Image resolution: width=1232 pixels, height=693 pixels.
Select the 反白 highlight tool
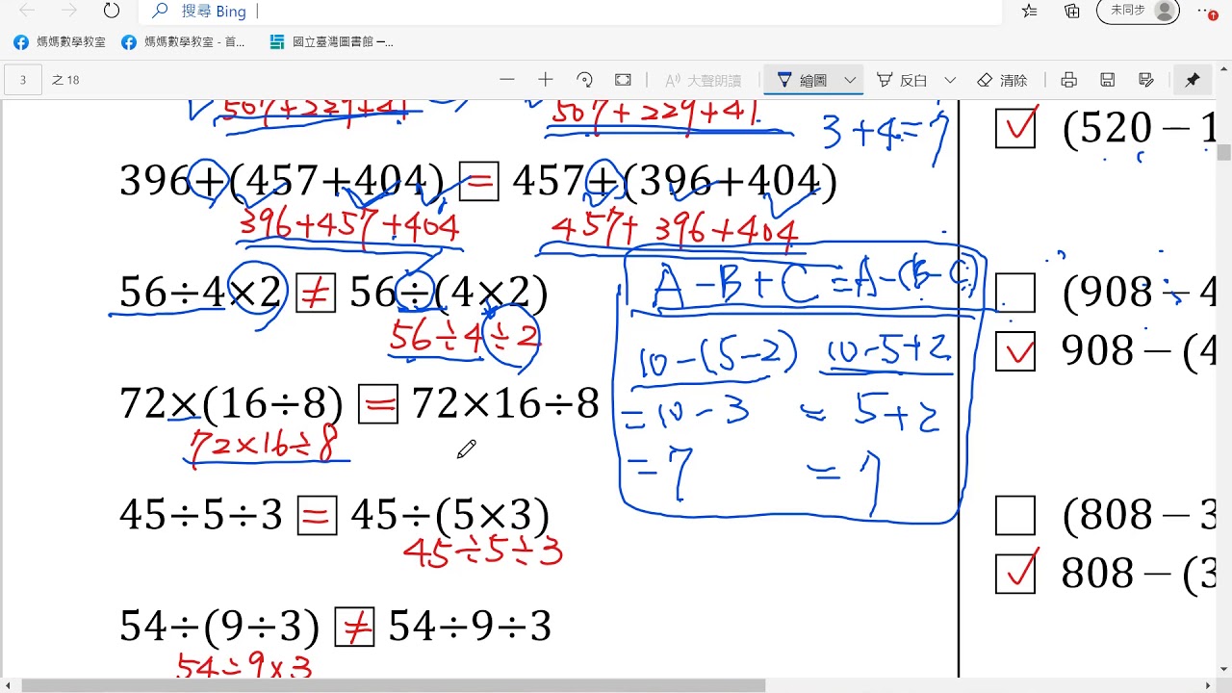902,80
